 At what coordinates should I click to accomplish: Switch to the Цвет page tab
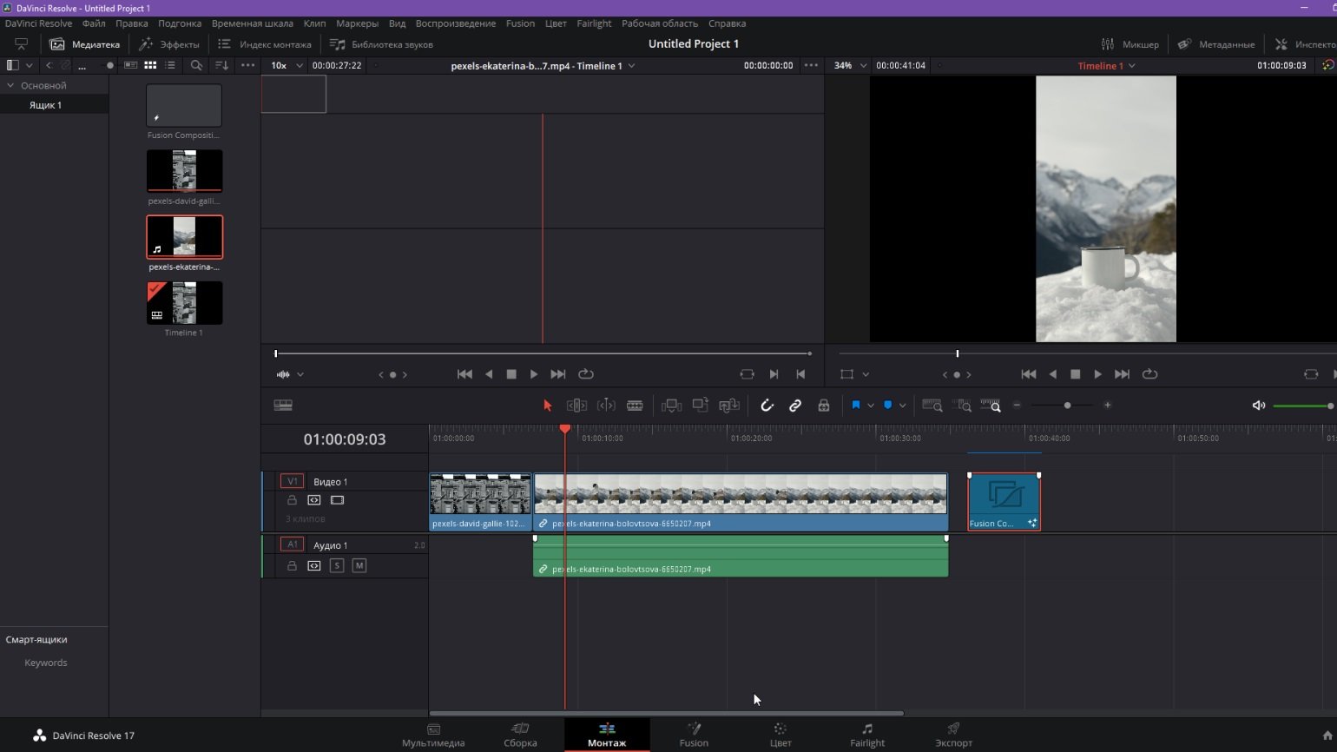click(780, 735)
